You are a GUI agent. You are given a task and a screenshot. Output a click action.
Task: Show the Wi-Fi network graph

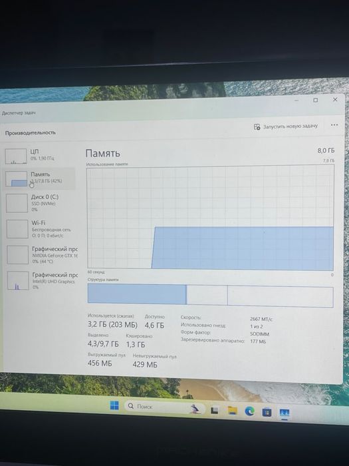pos(41,229)
